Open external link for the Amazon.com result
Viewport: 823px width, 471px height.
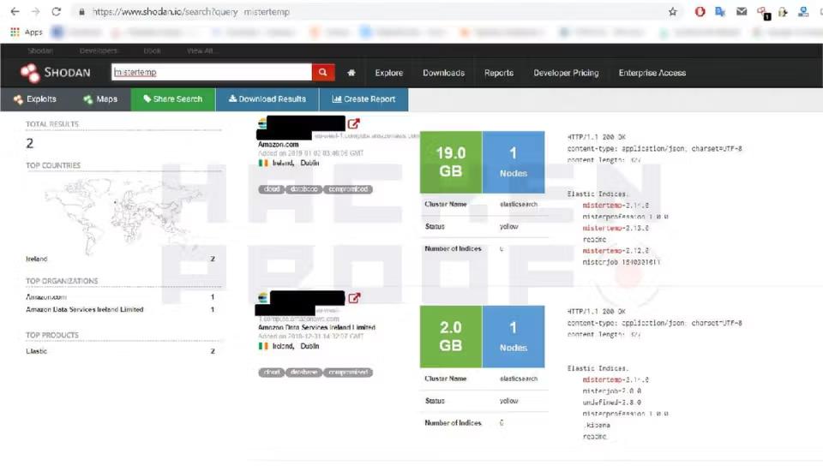354,124
